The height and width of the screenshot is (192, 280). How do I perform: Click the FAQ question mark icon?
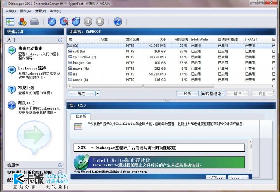click(12, 90)
